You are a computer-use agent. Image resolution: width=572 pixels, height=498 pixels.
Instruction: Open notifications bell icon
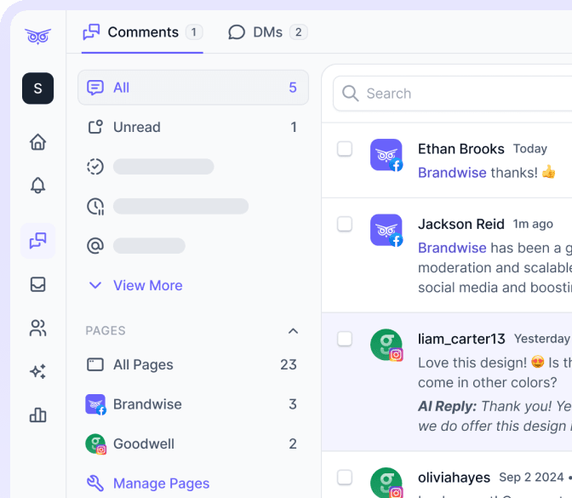coord(37,186)
